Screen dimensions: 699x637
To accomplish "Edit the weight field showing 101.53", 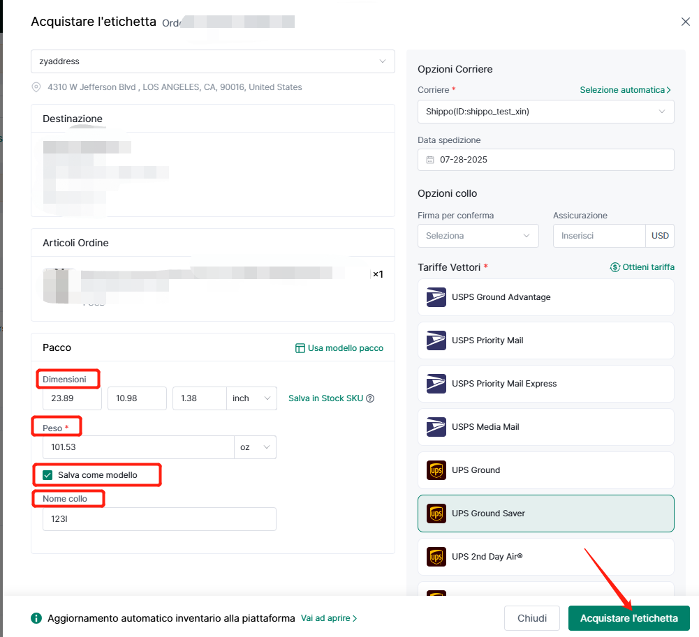I will pyautogui.click(x=138, y=447).
